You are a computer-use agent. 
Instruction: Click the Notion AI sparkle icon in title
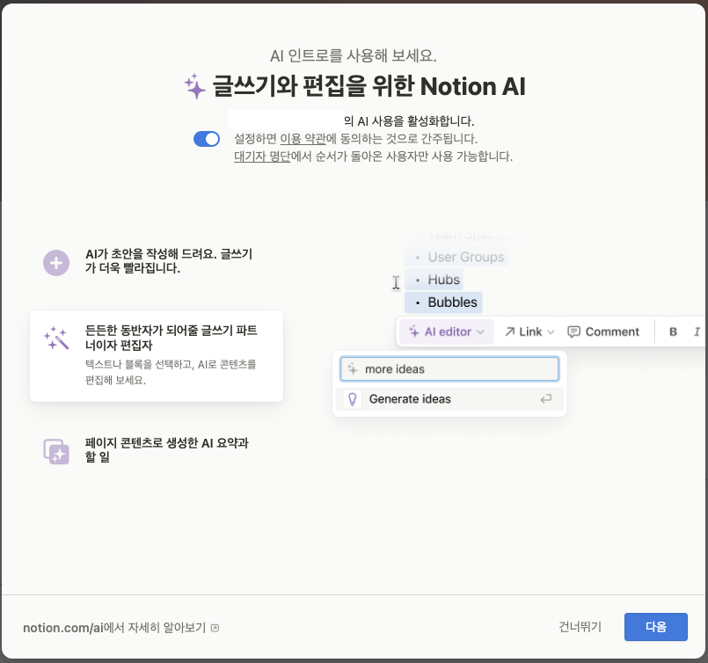point(195,86)
